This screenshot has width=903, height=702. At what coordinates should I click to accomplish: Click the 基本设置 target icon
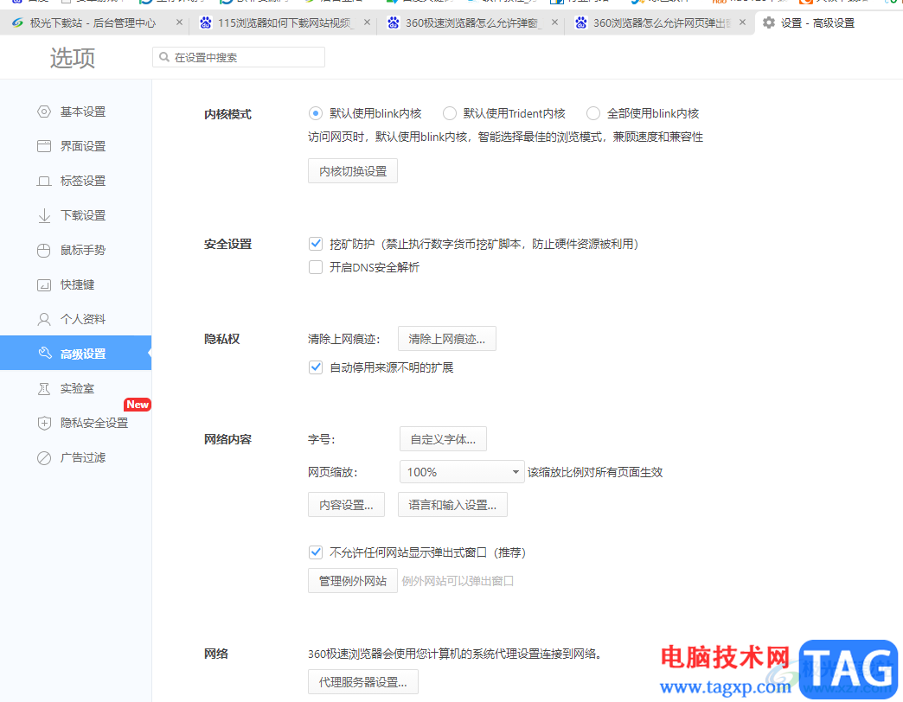44,112
